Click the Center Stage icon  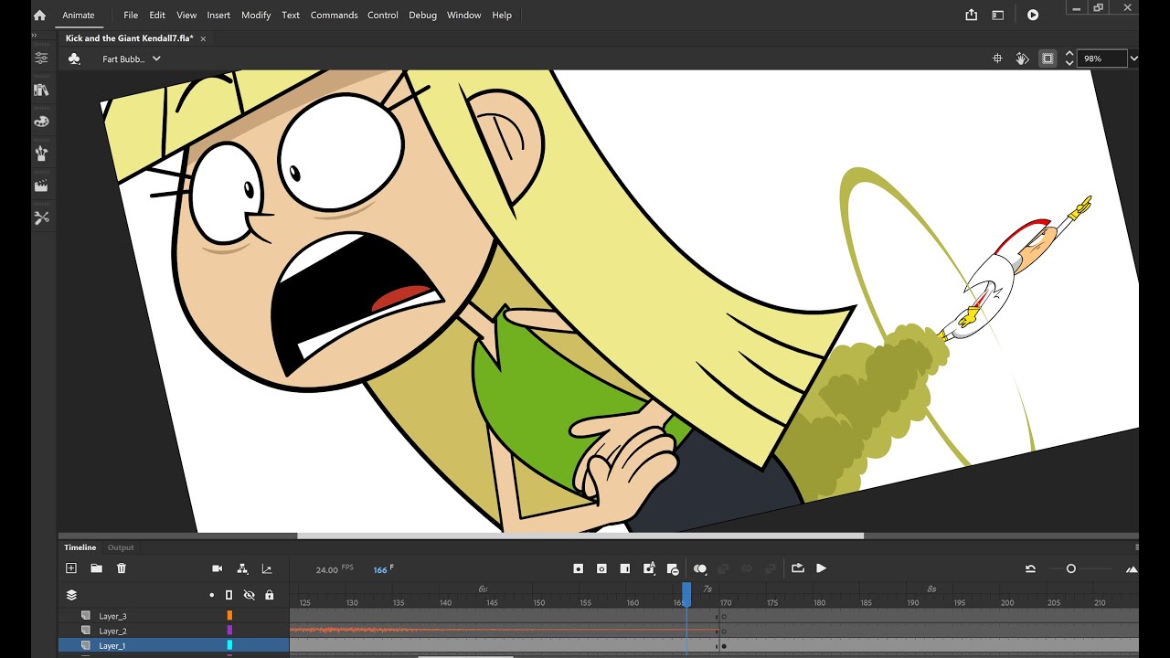pos(997,58)
